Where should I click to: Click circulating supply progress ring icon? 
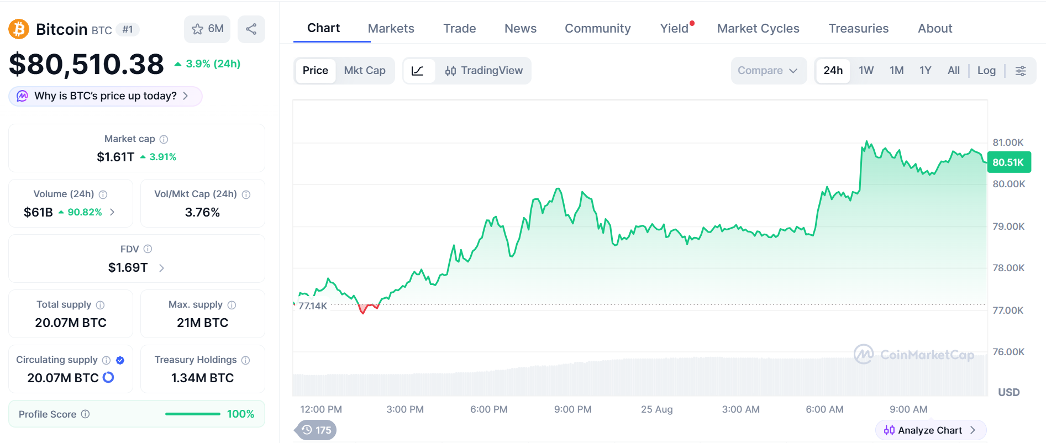(x=108, y=377)
